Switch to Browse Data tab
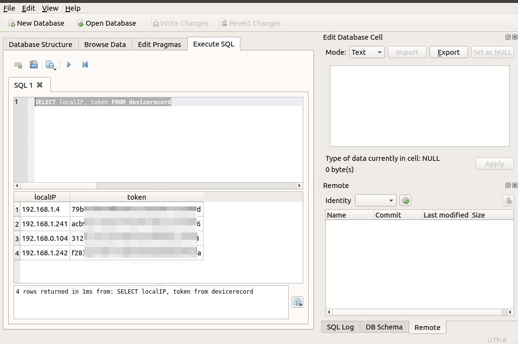518x344 pixels. [x=105, y=45]
